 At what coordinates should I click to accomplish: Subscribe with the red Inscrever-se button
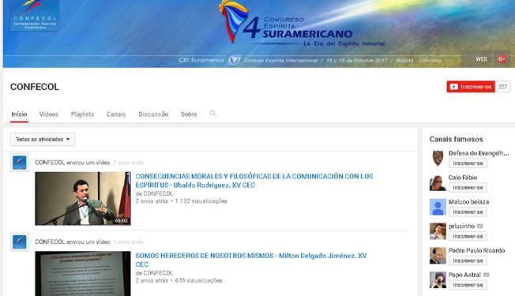click(471, 87)
